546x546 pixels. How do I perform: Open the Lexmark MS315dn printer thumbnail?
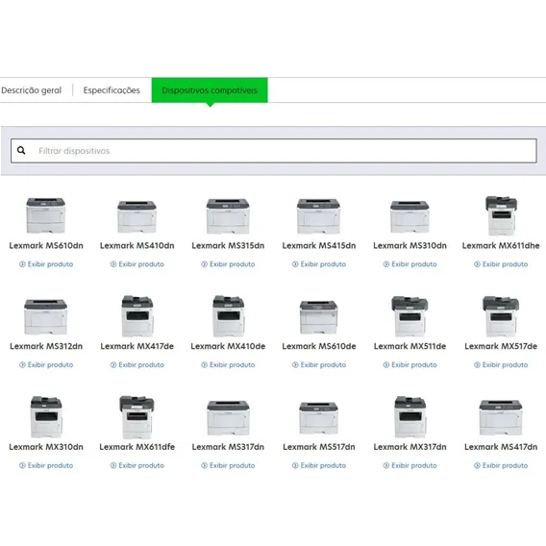228,216
